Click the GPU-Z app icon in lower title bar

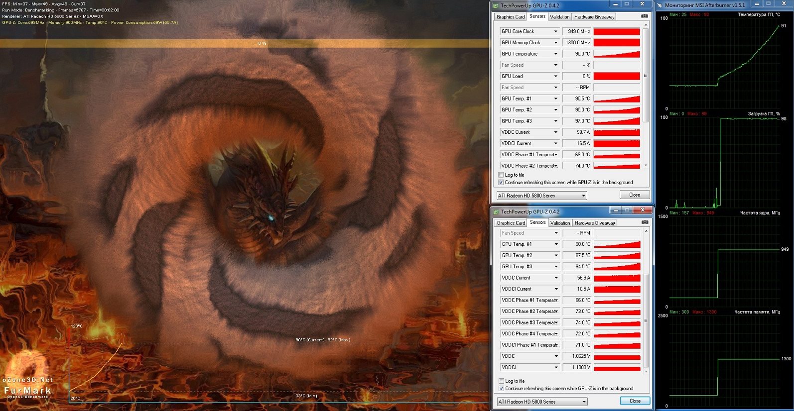[x=496, y=211]
